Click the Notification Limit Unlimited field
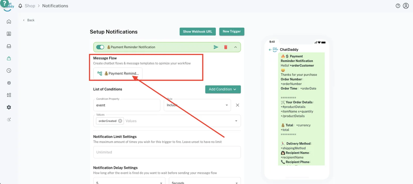 coord(167,152)
